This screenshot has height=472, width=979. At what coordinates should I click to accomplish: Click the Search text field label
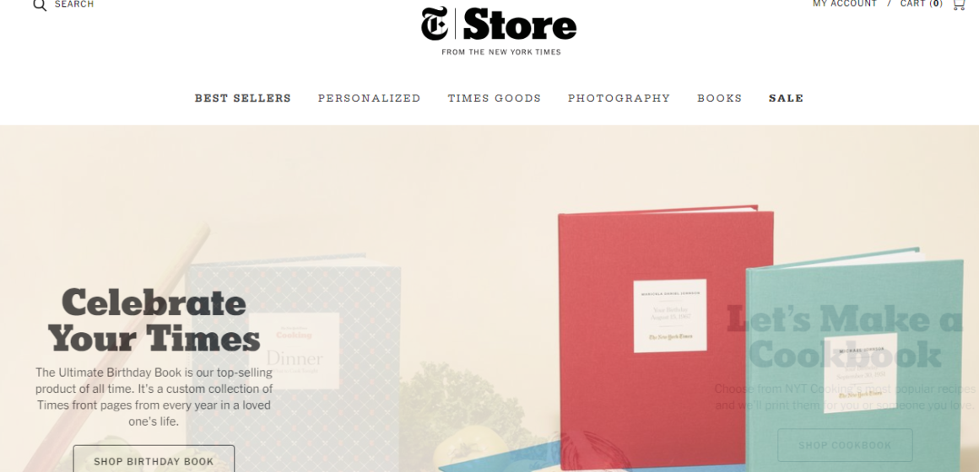tap(74, 4)
